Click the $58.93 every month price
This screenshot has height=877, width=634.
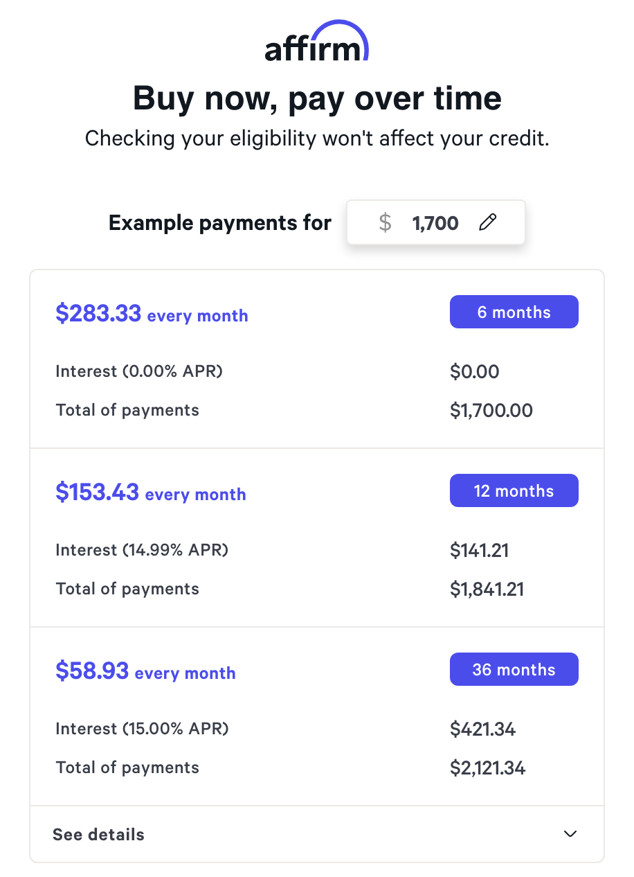coord(145,671)
